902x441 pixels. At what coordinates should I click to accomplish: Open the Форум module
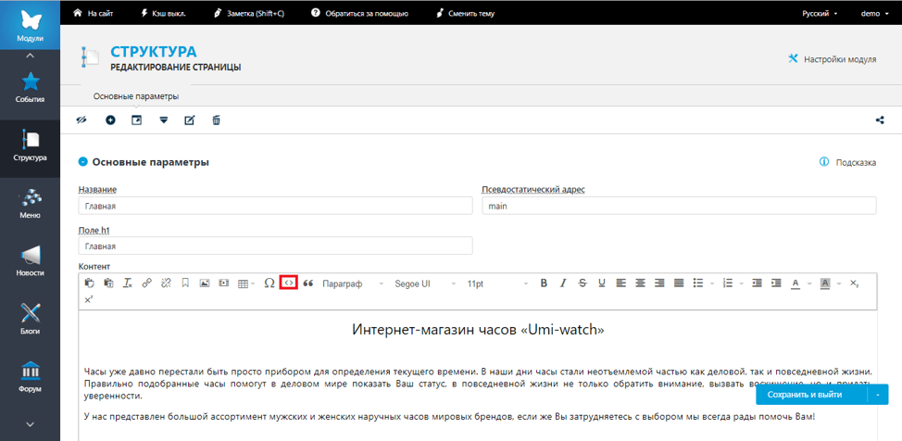click(30, 377)
